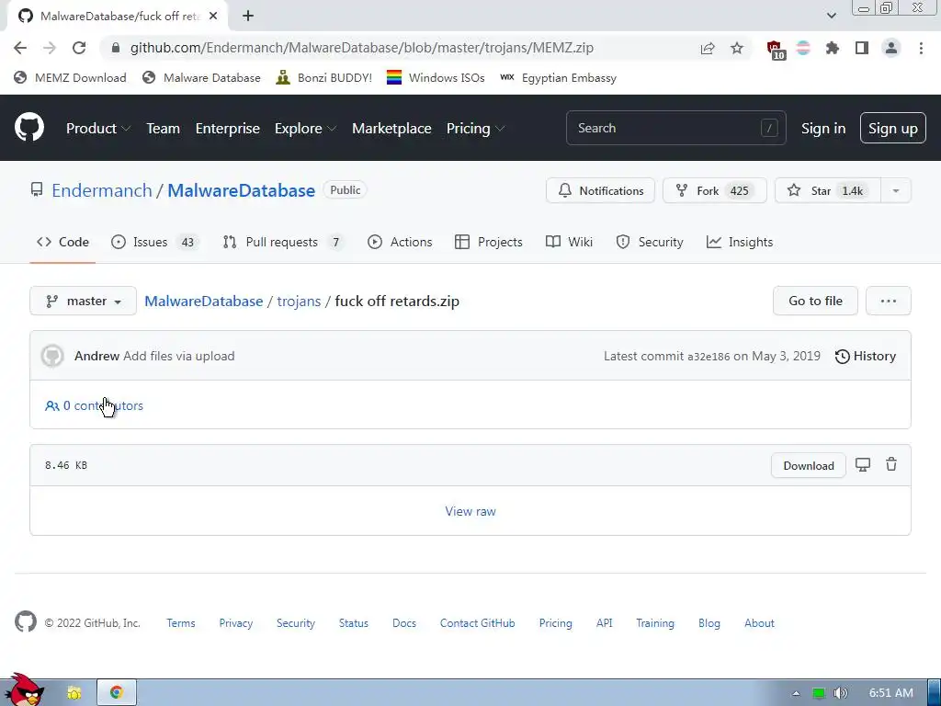
Task: Focus the GitHub search field
Action: (675, 128)
